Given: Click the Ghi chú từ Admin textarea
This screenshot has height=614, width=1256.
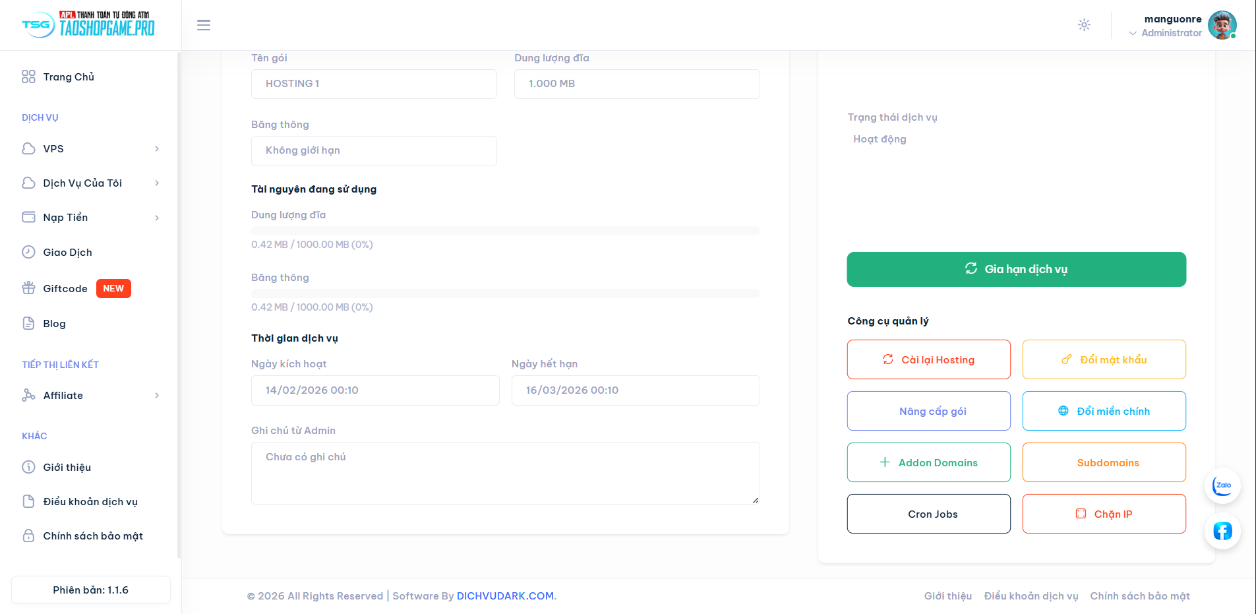Looking at the screenshot, I should [505, 473].
